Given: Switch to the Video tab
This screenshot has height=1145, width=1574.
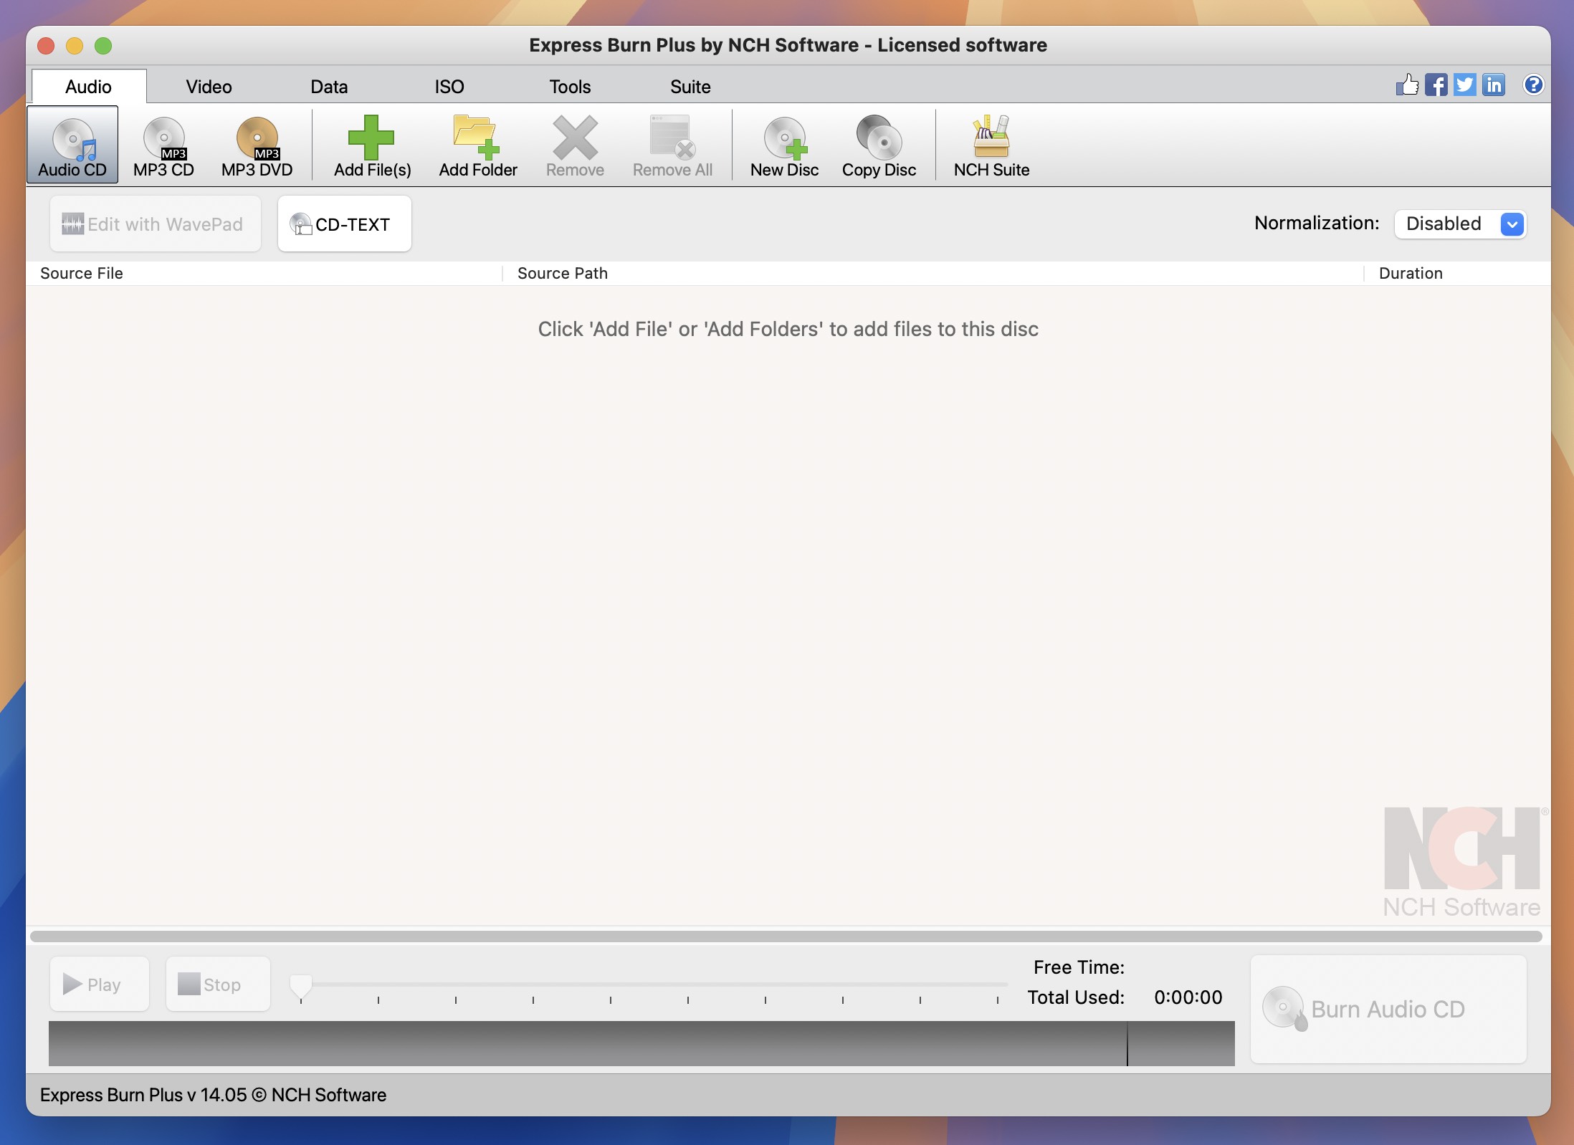Looking at the screenshot, I should (209, 87).
